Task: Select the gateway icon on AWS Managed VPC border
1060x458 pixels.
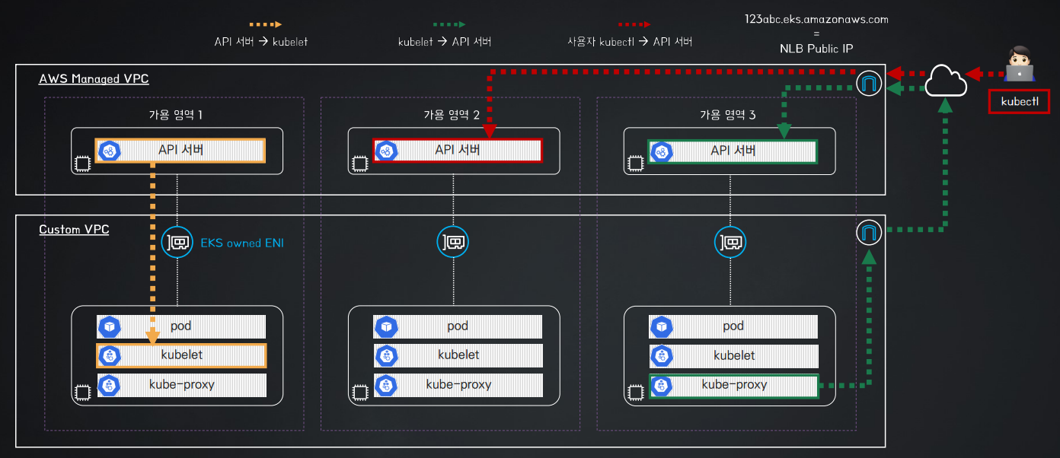Action: coord(869,83)
